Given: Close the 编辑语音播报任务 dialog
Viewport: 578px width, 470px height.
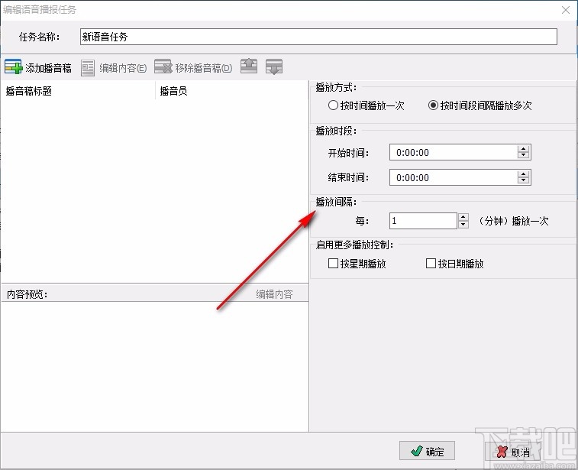Looking at the screenshot, I should coord(566,10).
